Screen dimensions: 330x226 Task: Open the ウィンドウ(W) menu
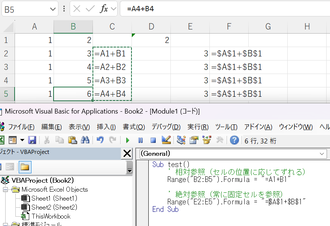tap(296, 127)
